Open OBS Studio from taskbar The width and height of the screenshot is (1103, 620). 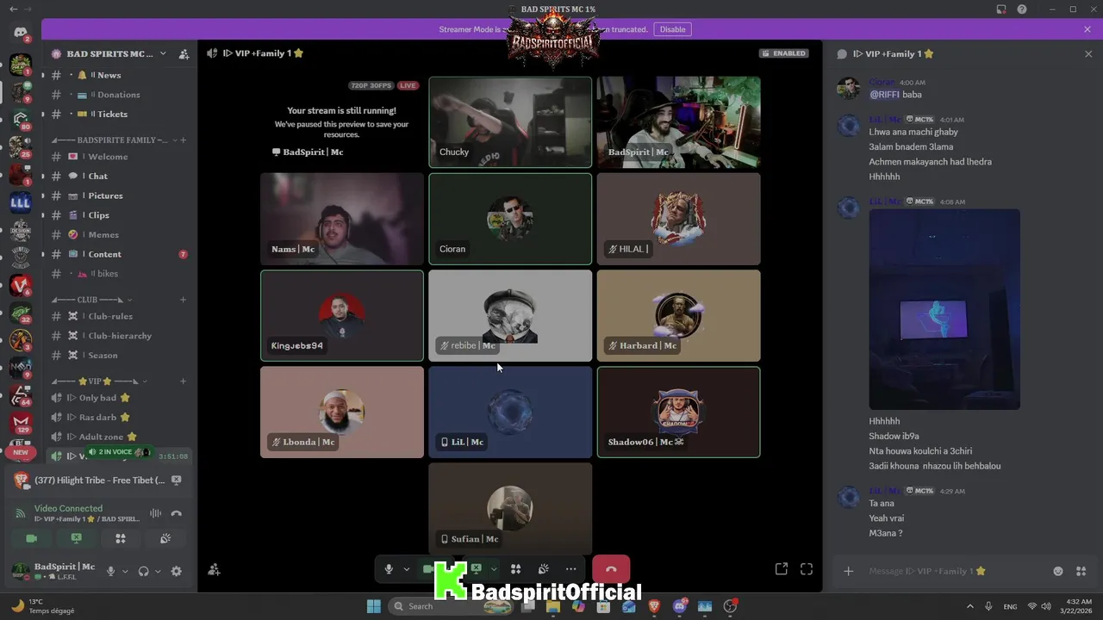click(730, 606)
